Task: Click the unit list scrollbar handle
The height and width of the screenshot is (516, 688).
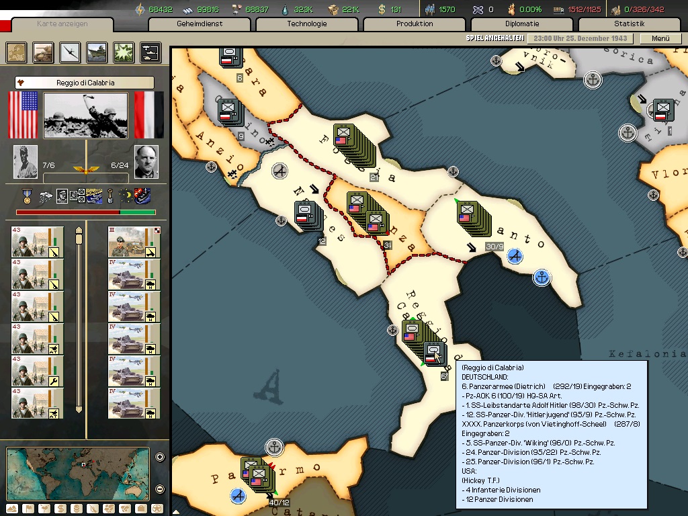Action: point(79,237)
